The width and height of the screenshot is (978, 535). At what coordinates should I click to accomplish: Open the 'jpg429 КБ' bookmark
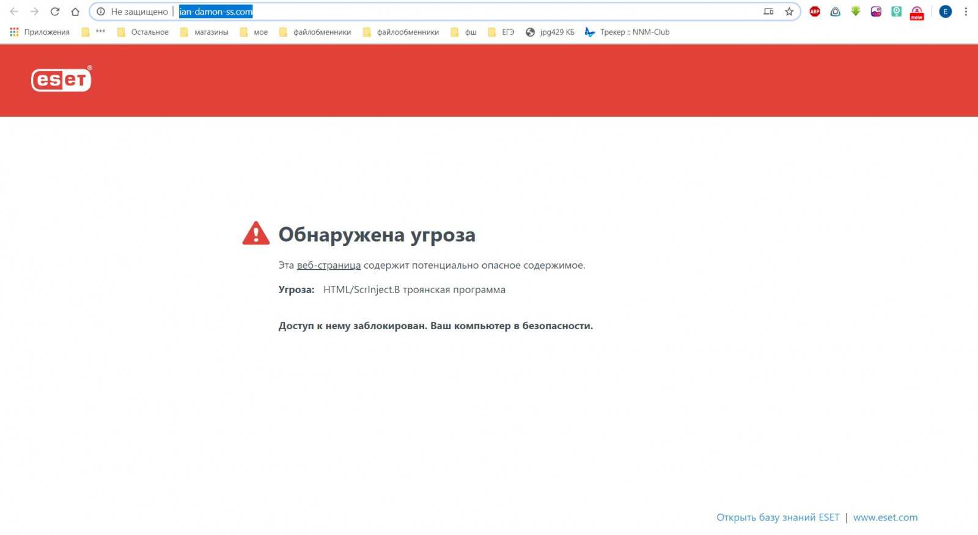pos(550,32)
